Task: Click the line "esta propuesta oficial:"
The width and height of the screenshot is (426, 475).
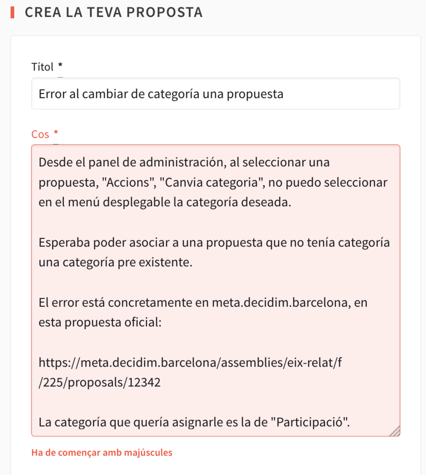Action: (101, 323)
